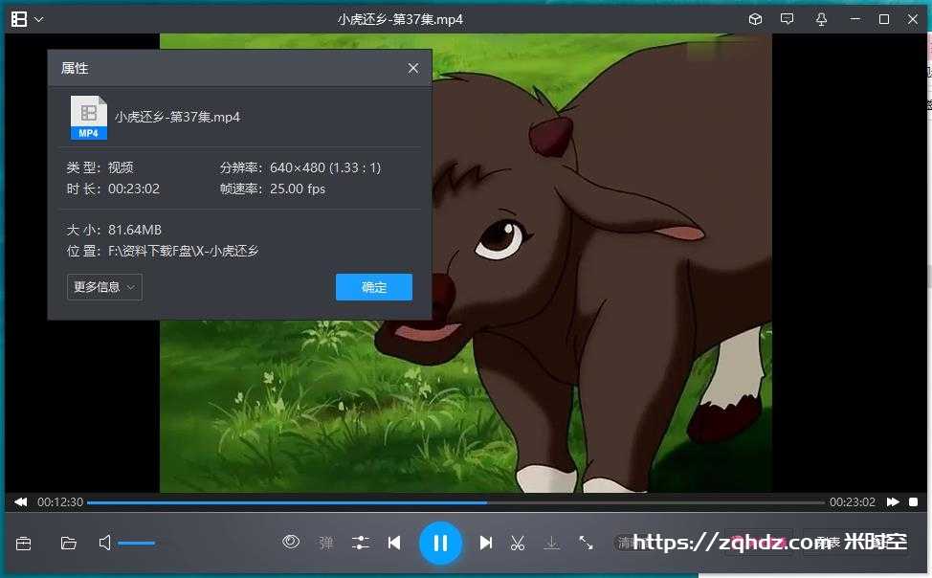Close the player window
Image resolution: width=932 pixels, height=578 pixels.
click(x=913, y=19)
